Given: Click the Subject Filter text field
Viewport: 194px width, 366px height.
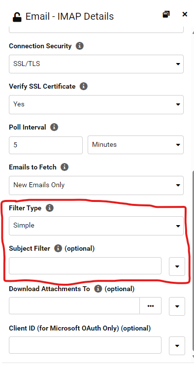Looking at the screenshot, I should [x=85, y=266].
